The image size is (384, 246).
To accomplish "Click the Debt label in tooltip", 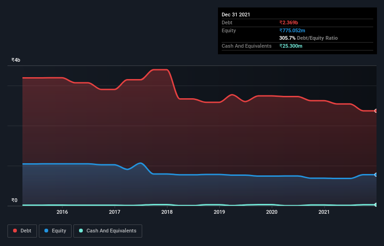I will pyautogui.click(x=227, y=22).
